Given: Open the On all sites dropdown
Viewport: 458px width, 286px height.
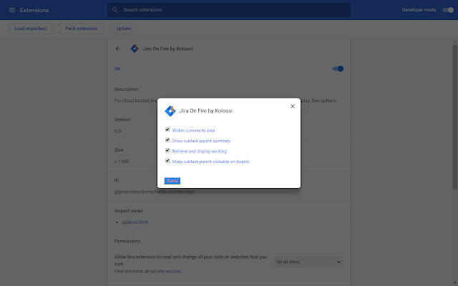Looking at the screenshot, I should [x=308, y=262].
